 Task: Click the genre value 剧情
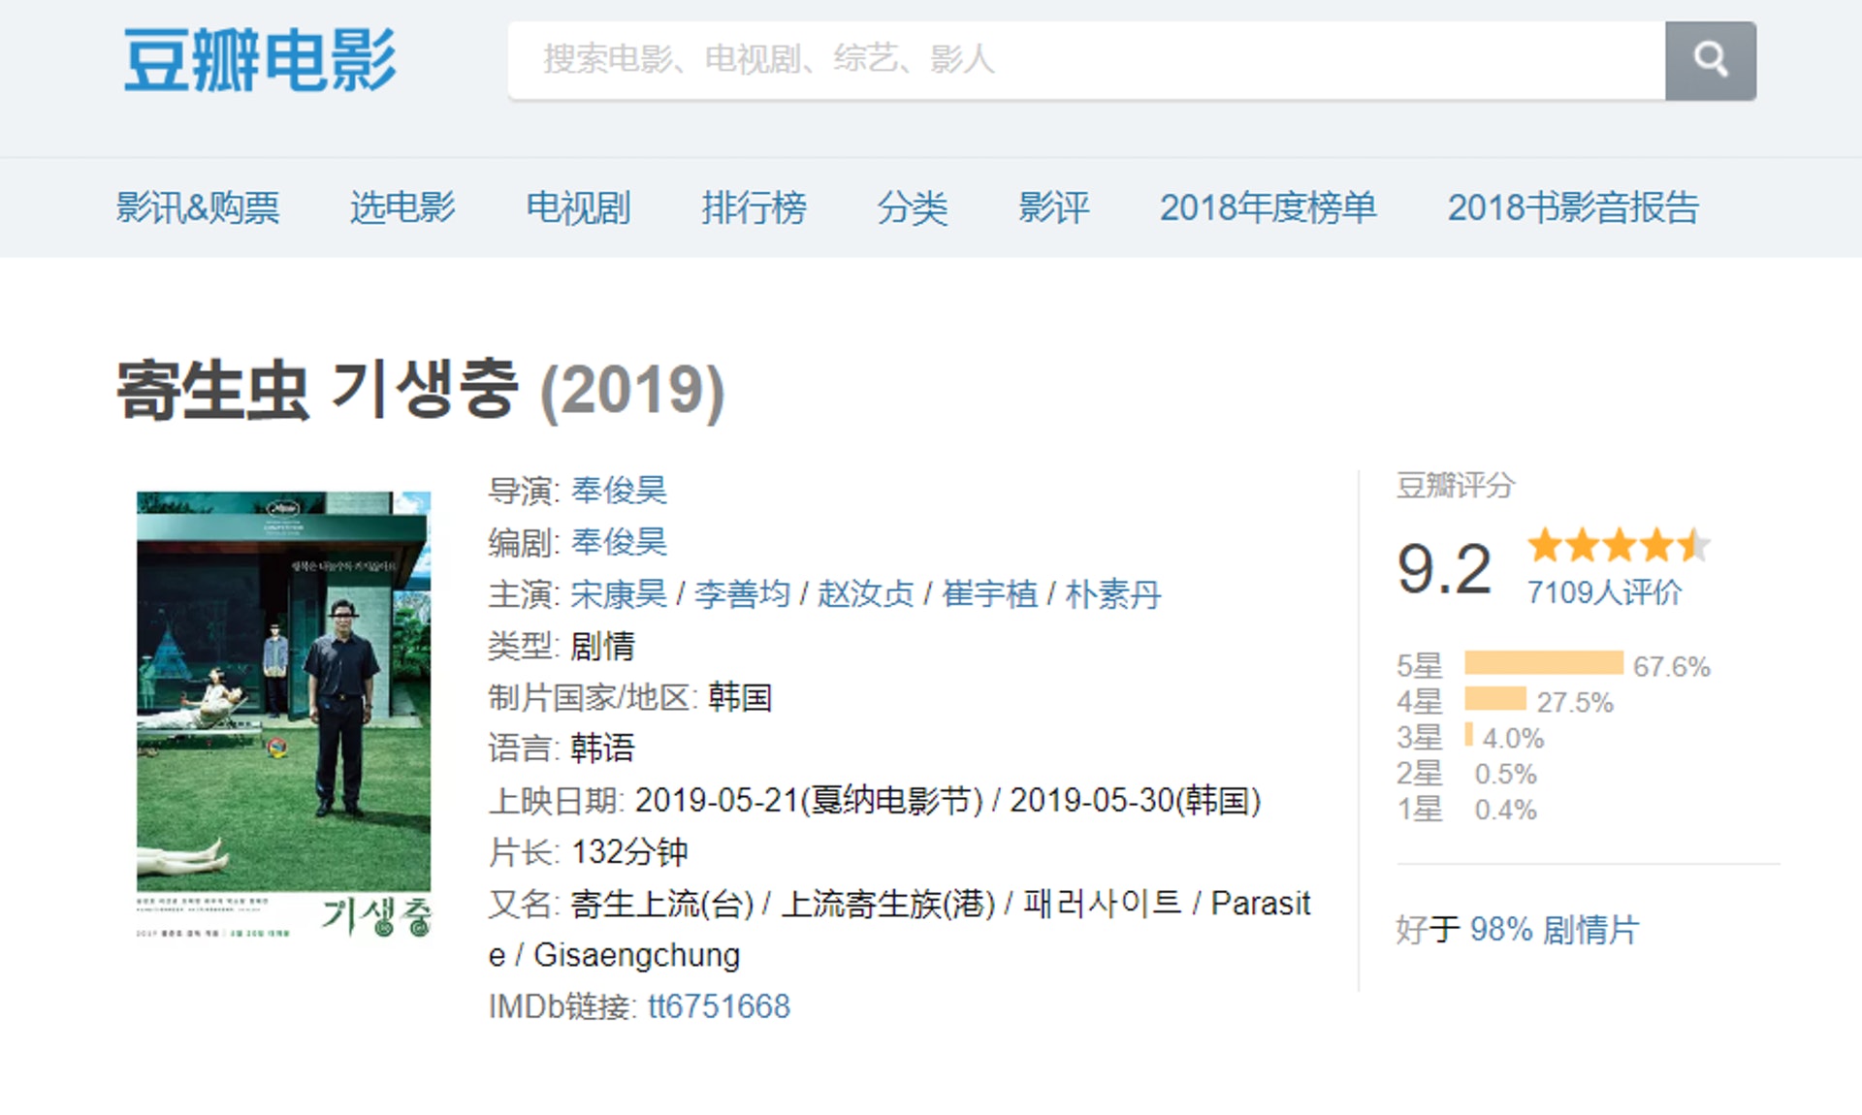click(x=602, y=646)
